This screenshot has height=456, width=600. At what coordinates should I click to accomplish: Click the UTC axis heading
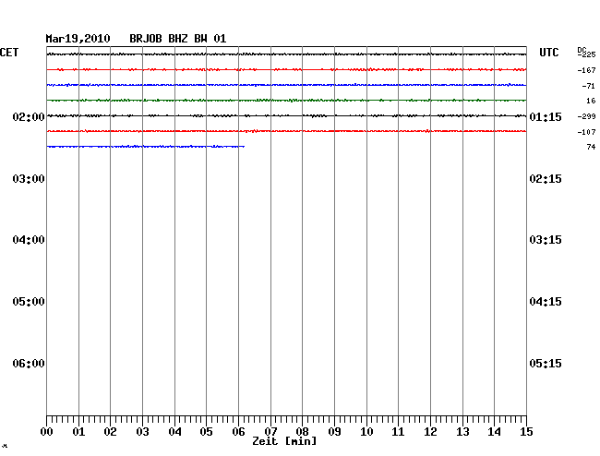tap(548, 53)
